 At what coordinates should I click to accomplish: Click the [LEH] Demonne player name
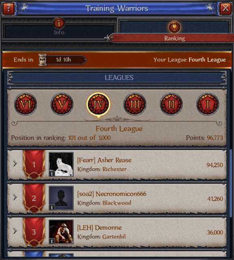click(99, 228)
